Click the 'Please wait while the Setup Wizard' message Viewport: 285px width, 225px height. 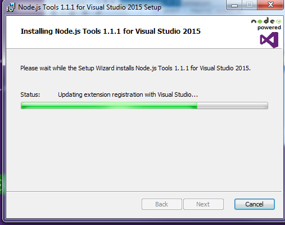click(x=135, y=68)
